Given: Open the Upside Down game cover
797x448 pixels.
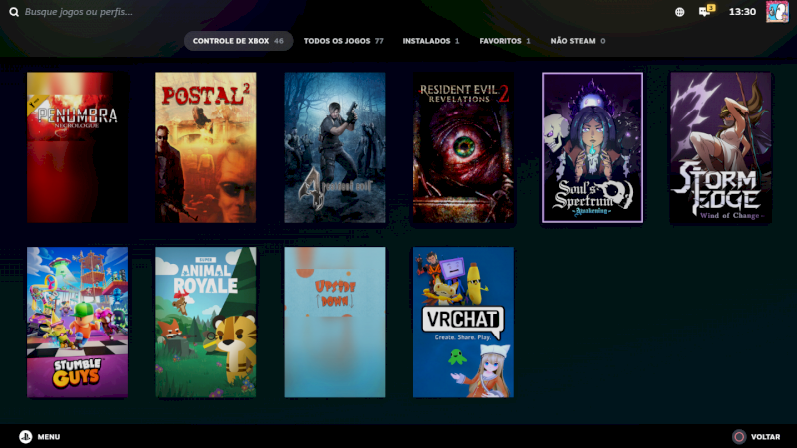Looking at the screenshot, I should [x=335, y=322].
